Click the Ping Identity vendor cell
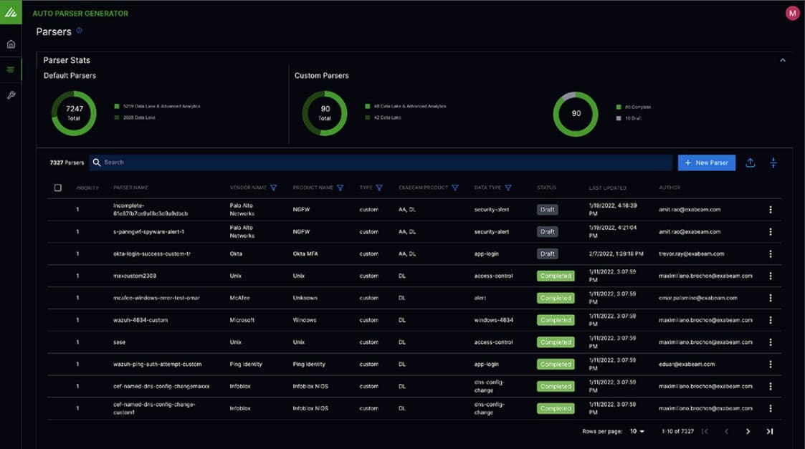This screenshot has height=449, width=805. pos(245,364)
